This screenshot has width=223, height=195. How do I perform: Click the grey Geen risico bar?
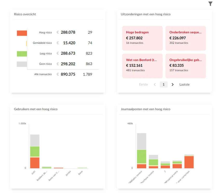coord(22,64)
